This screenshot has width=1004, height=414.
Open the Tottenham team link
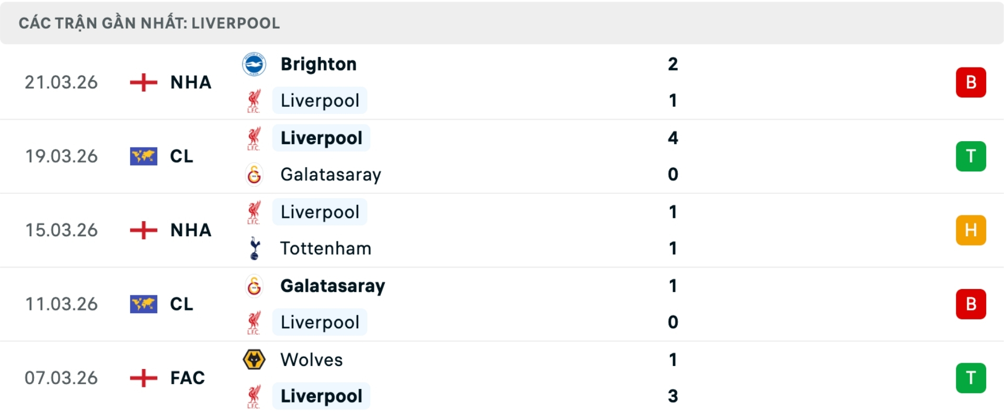325,248
